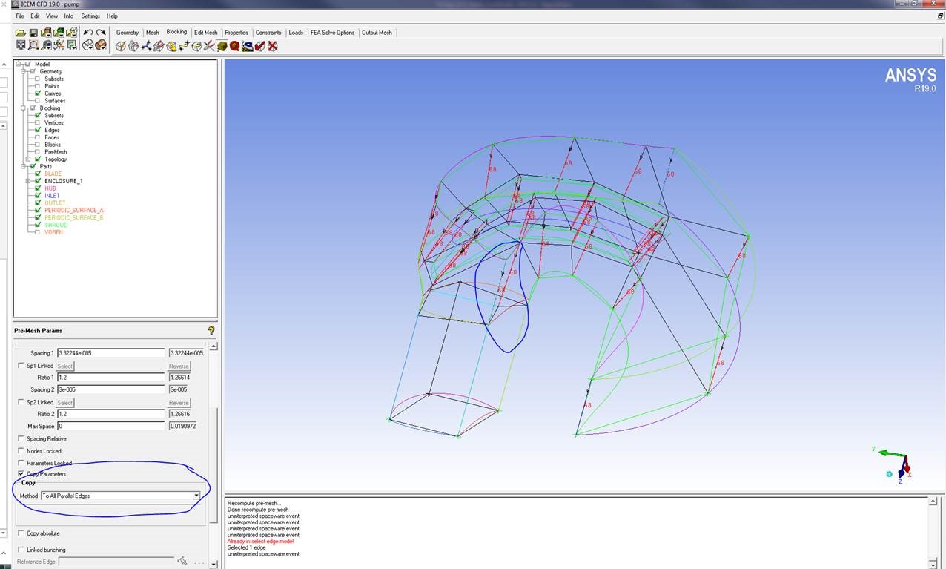Open the geometry file icon

pos(46,33)
